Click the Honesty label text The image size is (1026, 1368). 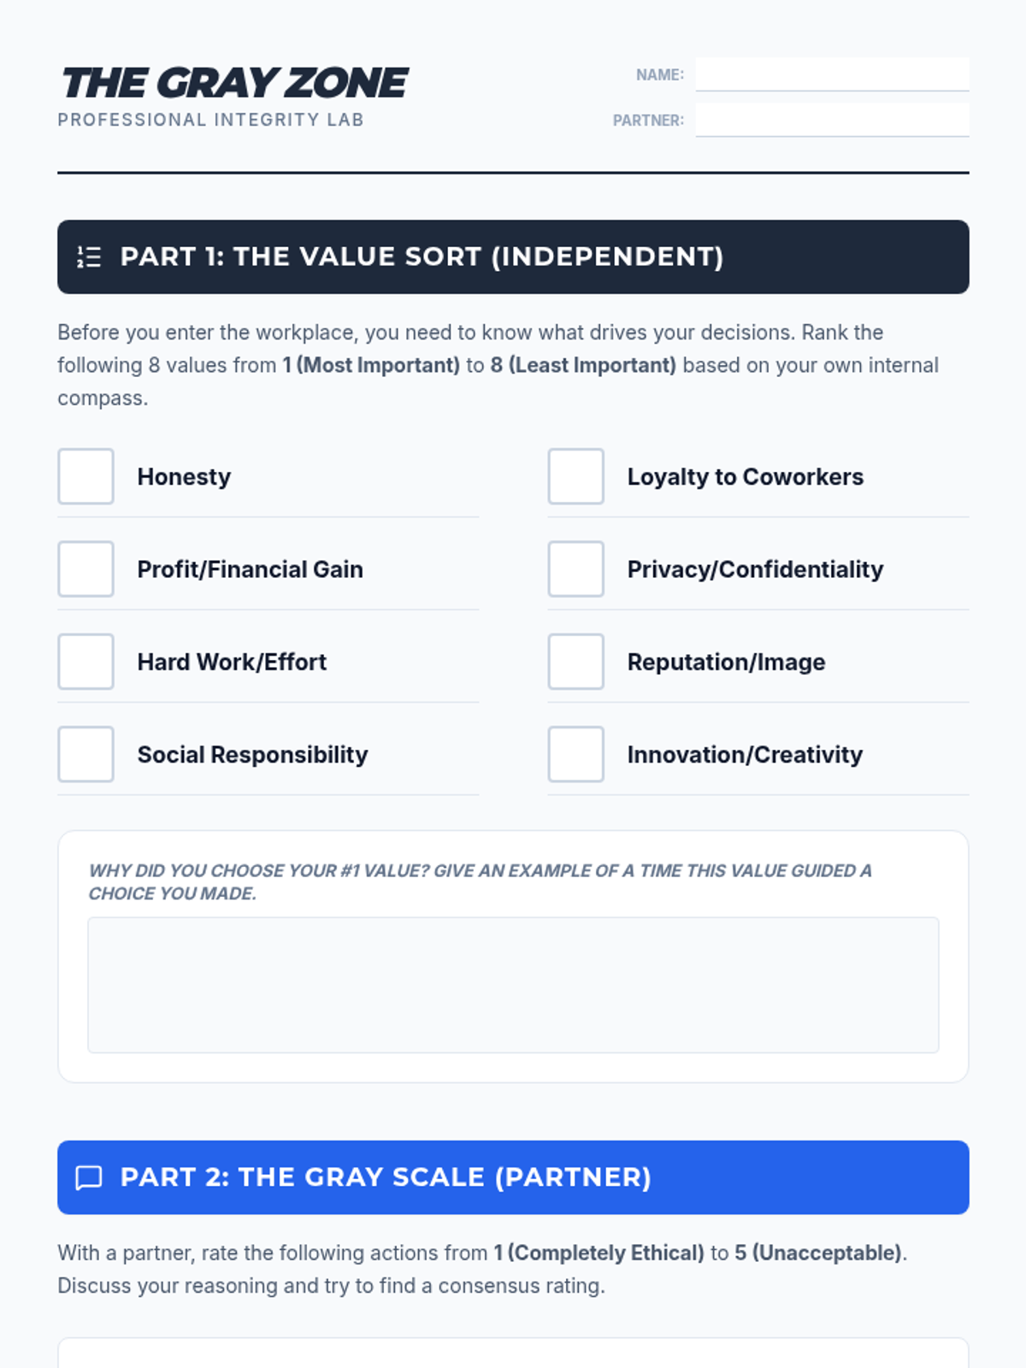click(184, 476)
